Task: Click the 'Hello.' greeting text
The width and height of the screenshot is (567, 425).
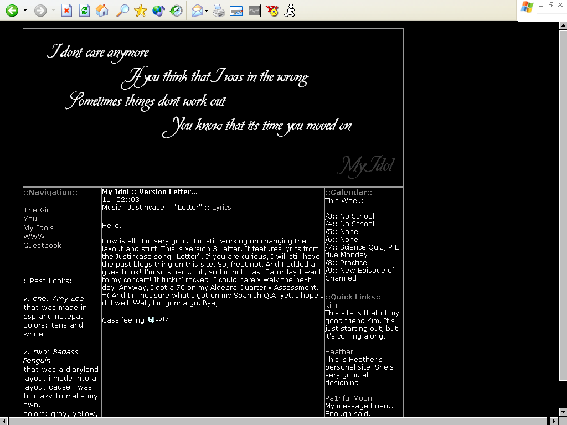Action: [x=111, y=226]
